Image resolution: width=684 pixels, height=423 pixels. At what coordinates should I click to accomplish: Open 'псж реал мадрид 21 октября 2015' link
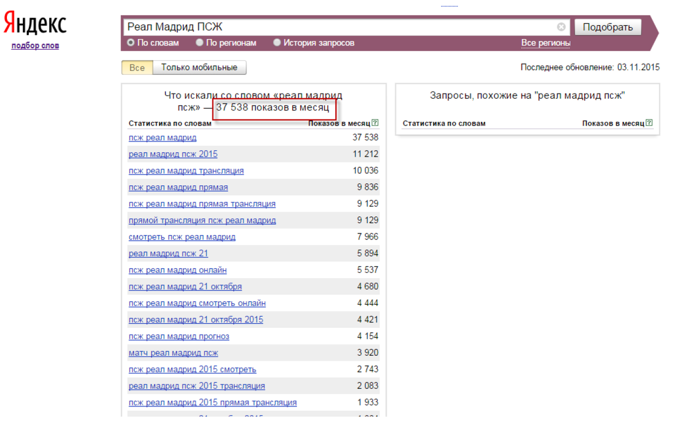coord(196,319)
